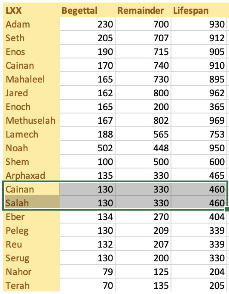The image size is (229, 294).
Task: Select the Mahaleel name cell
Action: pyautogui.click(x=31, y=79)
